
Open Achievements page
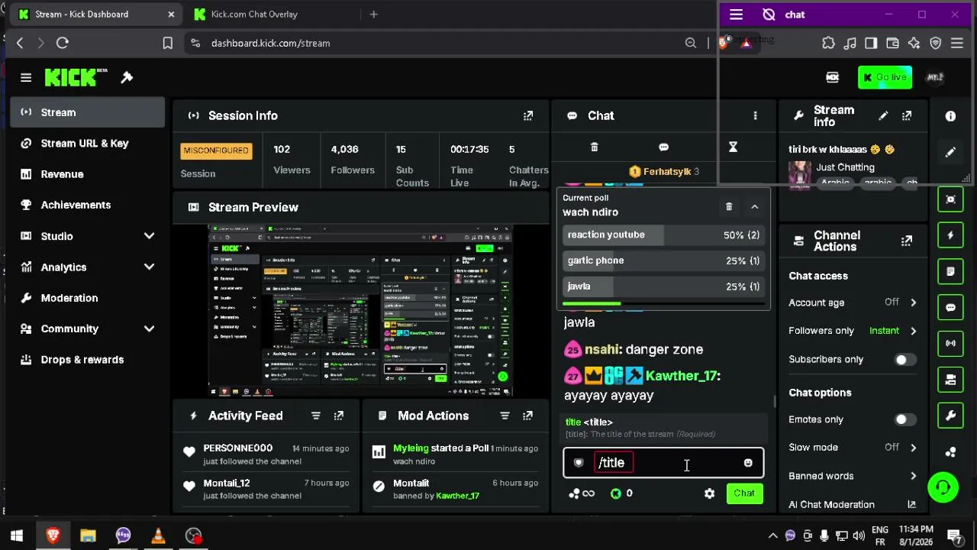tap(88, 205)
